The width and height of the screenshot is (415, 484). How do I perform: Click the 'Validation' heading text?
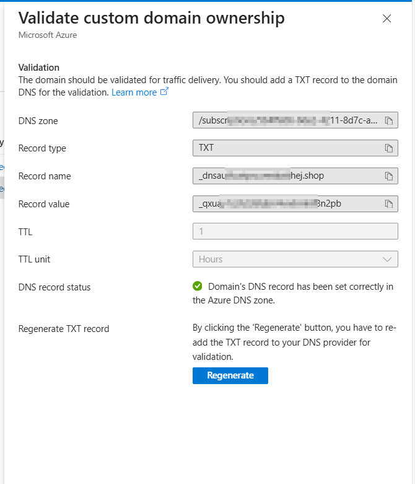pos(39,67)
